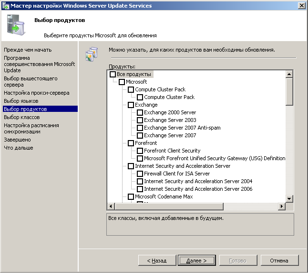Click description text 'Все классы, включая добавленные в будущем'

pyautogui.click(x=166, y=218)
